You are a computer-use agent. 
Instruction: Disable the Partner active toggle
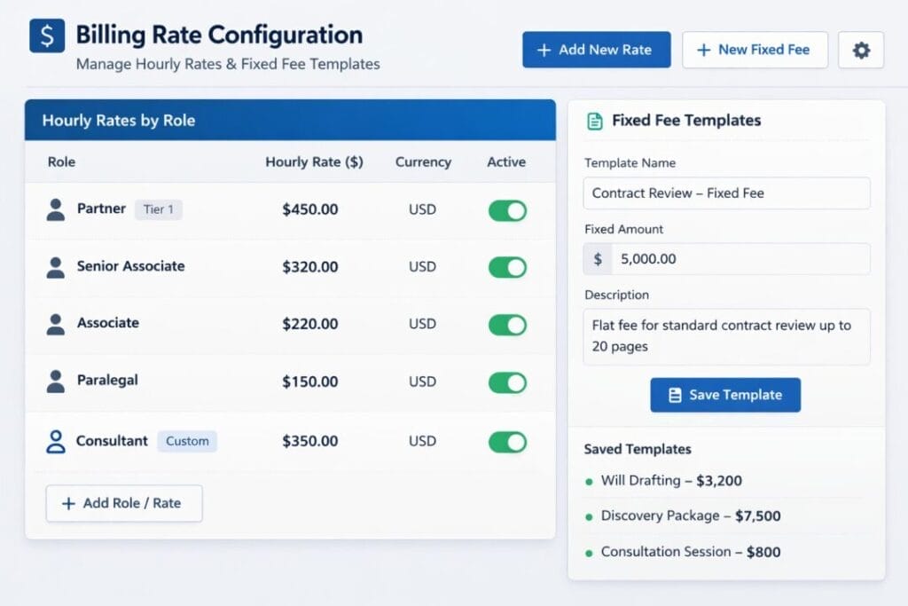tap(506, 209)
